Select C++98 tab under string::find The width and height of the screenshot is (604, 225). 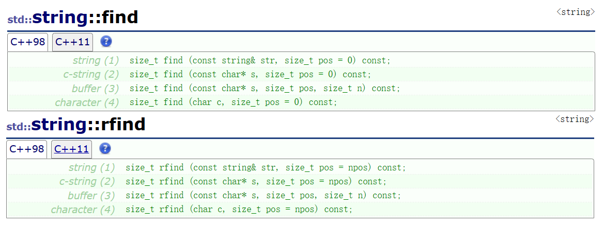pos(28,42)
